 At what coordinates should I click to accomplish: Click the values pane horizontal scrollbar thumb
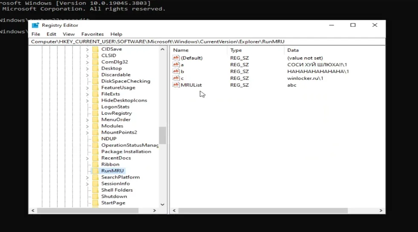[x=263, y=210]
